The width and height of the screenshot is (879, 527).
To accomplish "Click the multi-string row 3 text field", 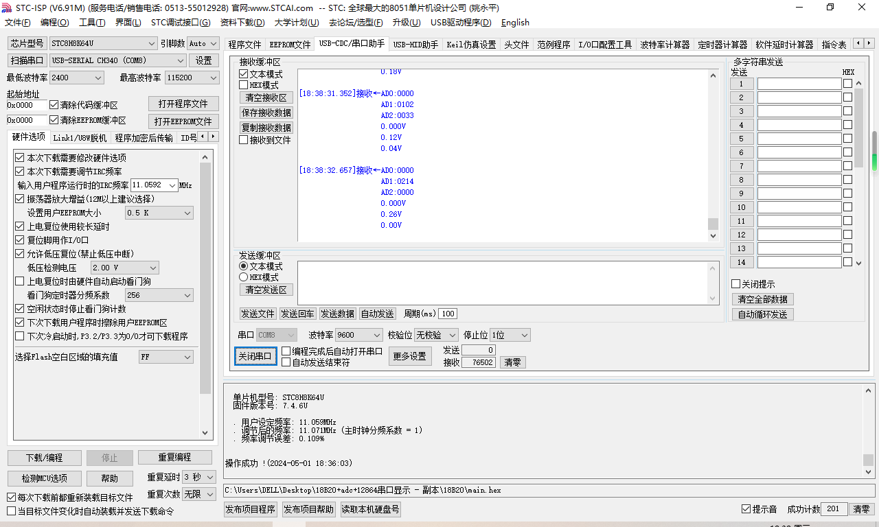I will [x=799, y=111].
